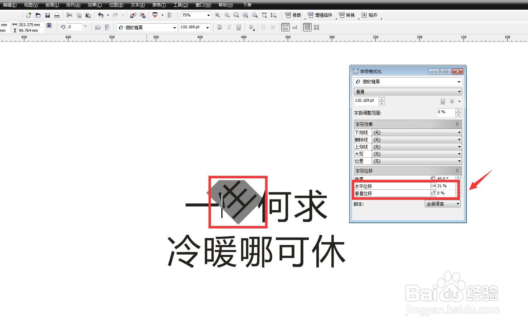Collapse the 字符效果 section
This screenshot has width=528, height=328.
[457, 124]
